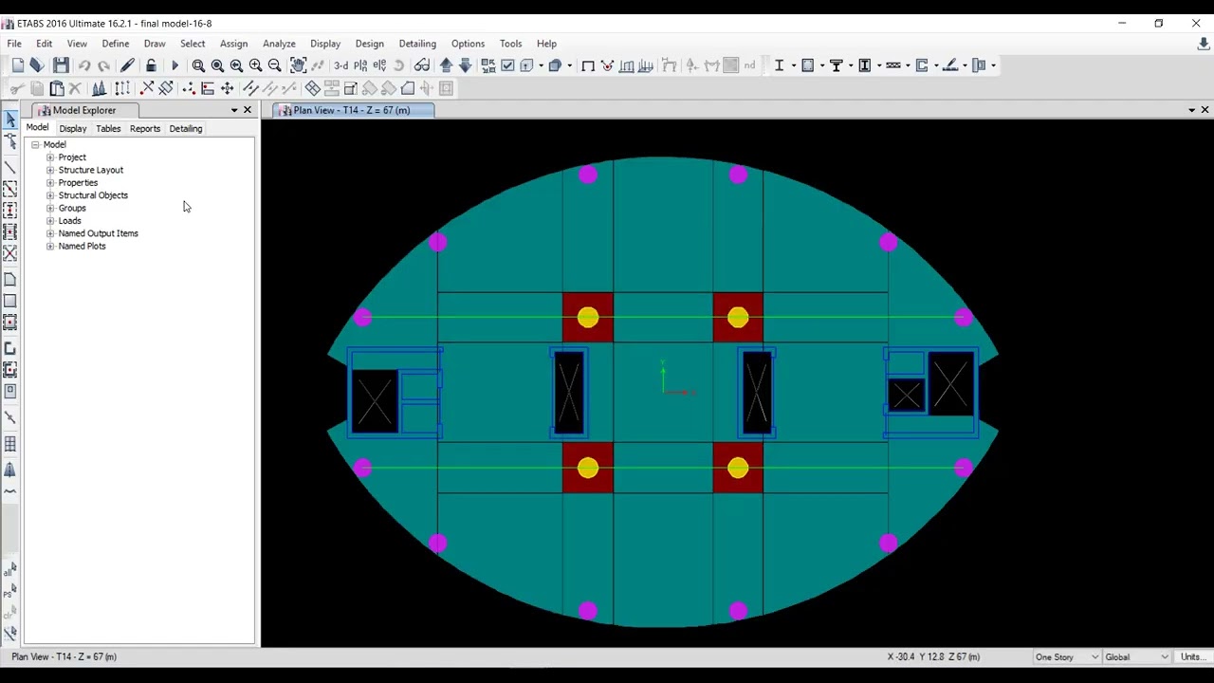This screenshot has width=1214, height=683.
Task: Click the New Model icon
Action: pyautogui.click(x=18, y=65)
